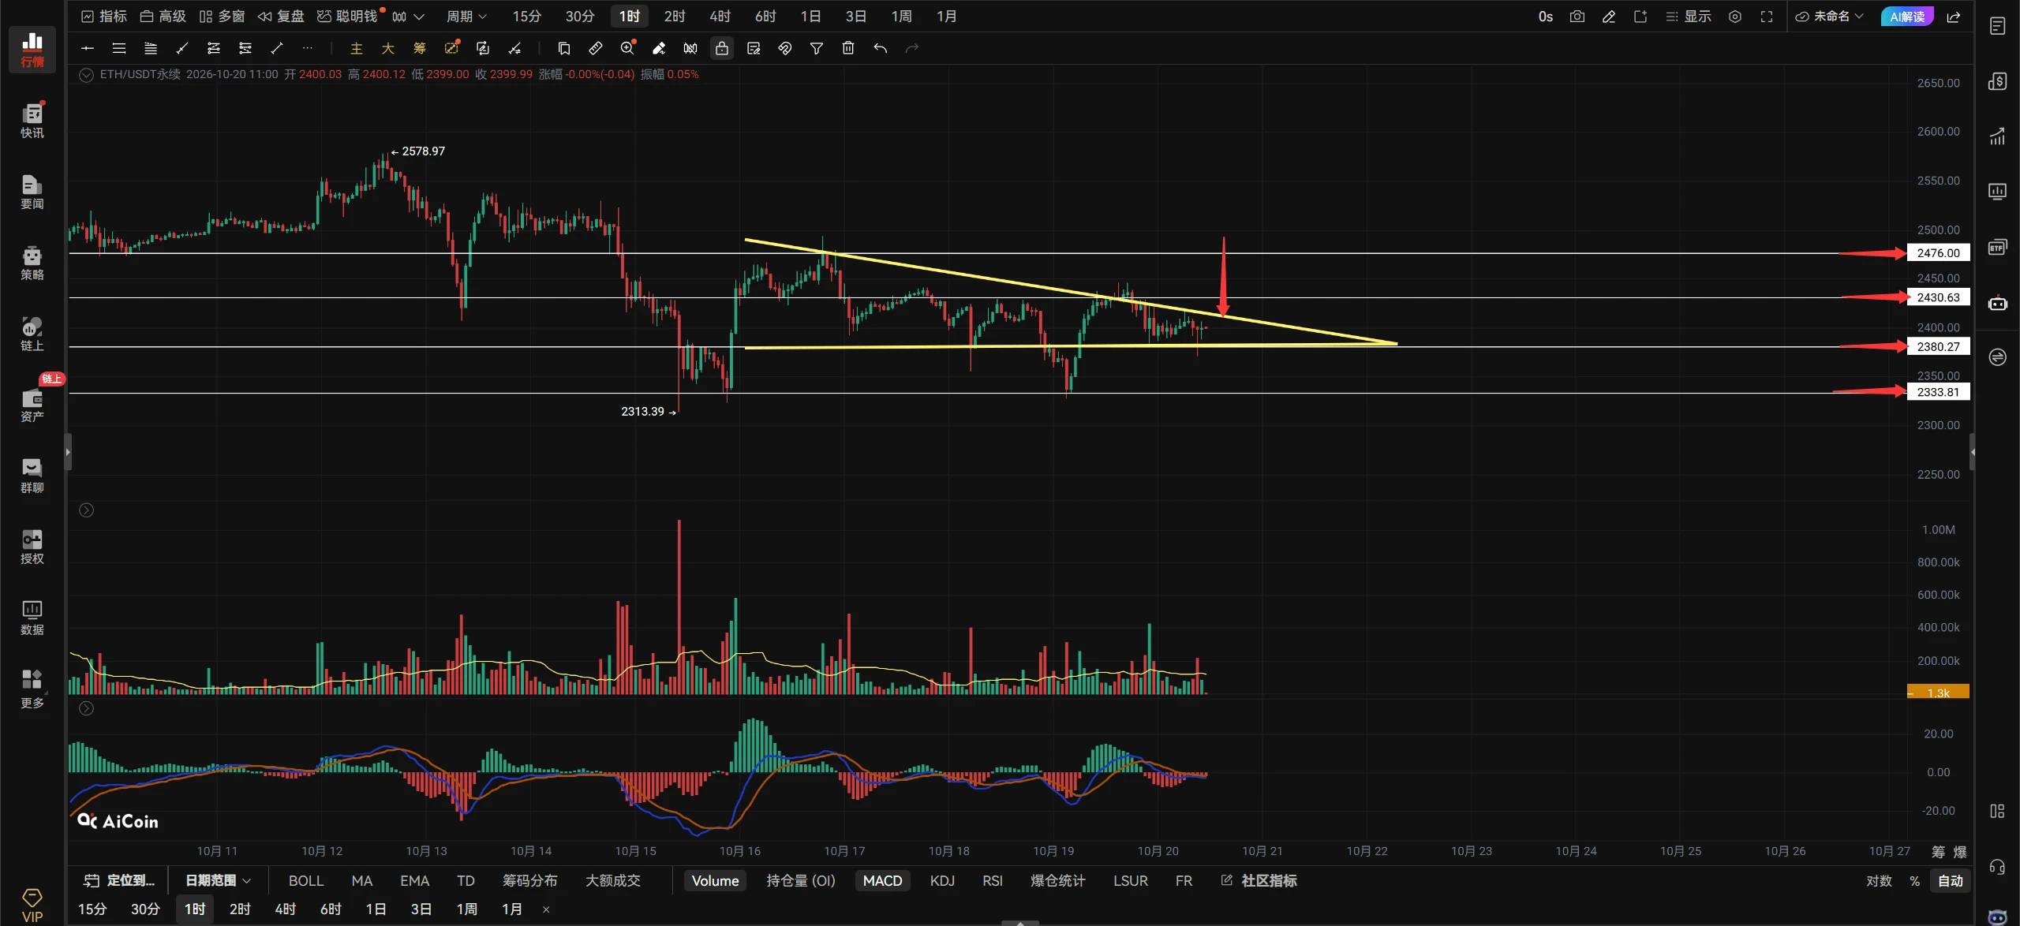Screen dimensions: 2020x926
Task: Toggle the Volume indicator
Action: (x=715, y=880)
